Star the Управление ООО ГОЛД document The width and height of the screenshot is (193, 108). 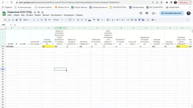pos(35,12)
